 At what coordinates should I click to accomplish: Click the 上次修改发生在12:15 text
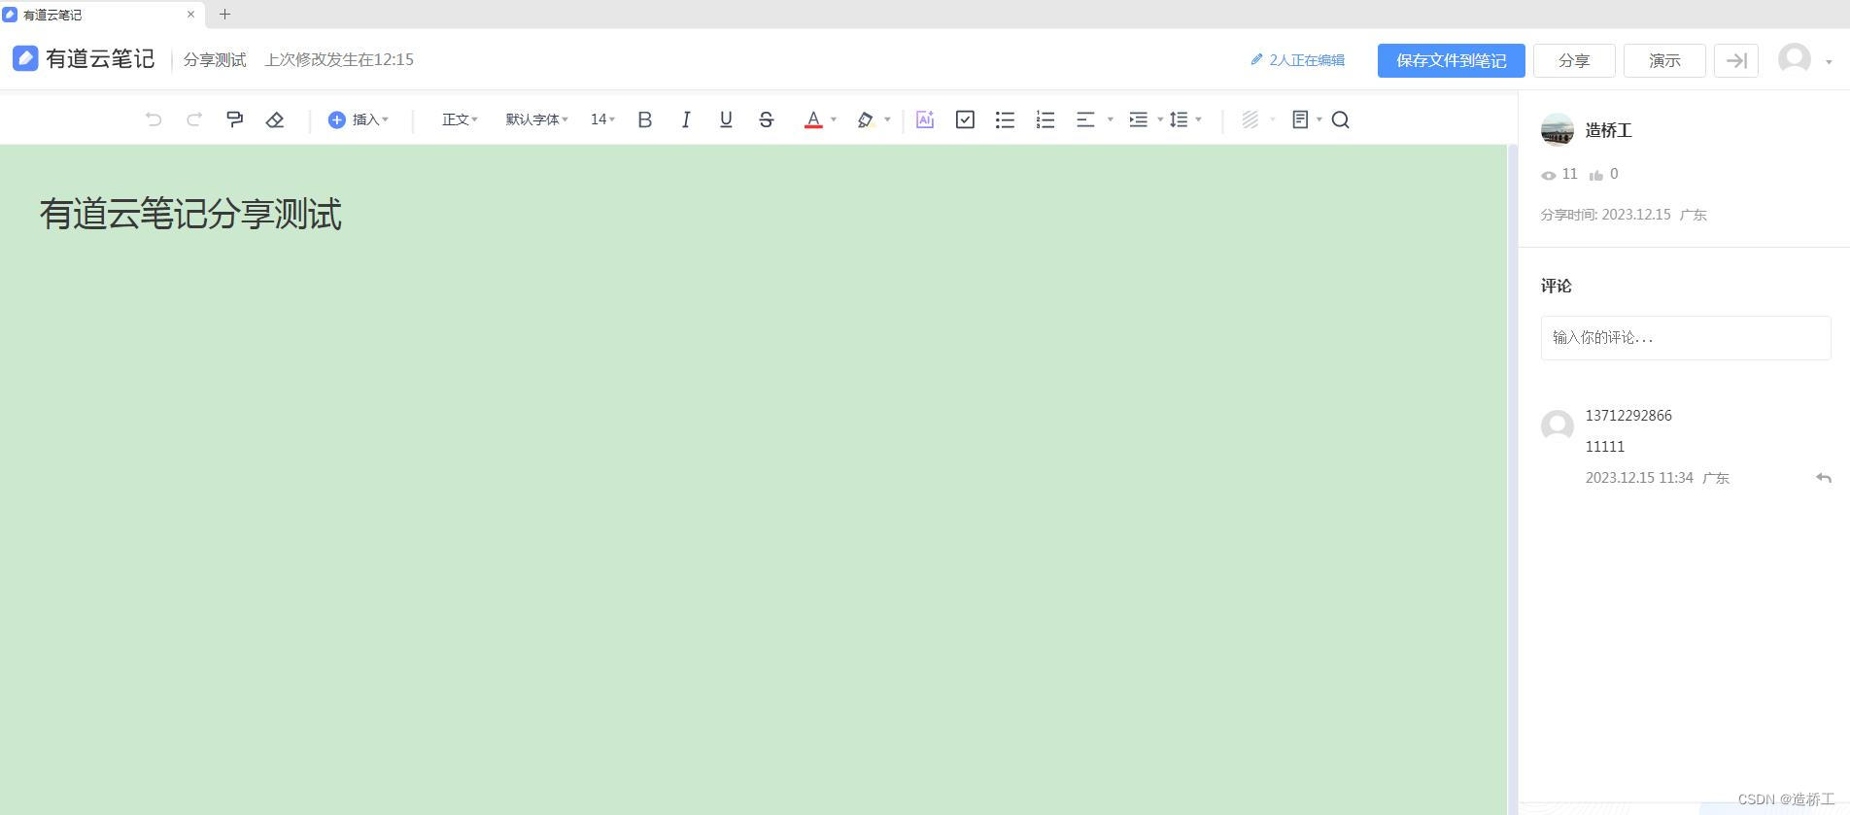tap(339, 60)
